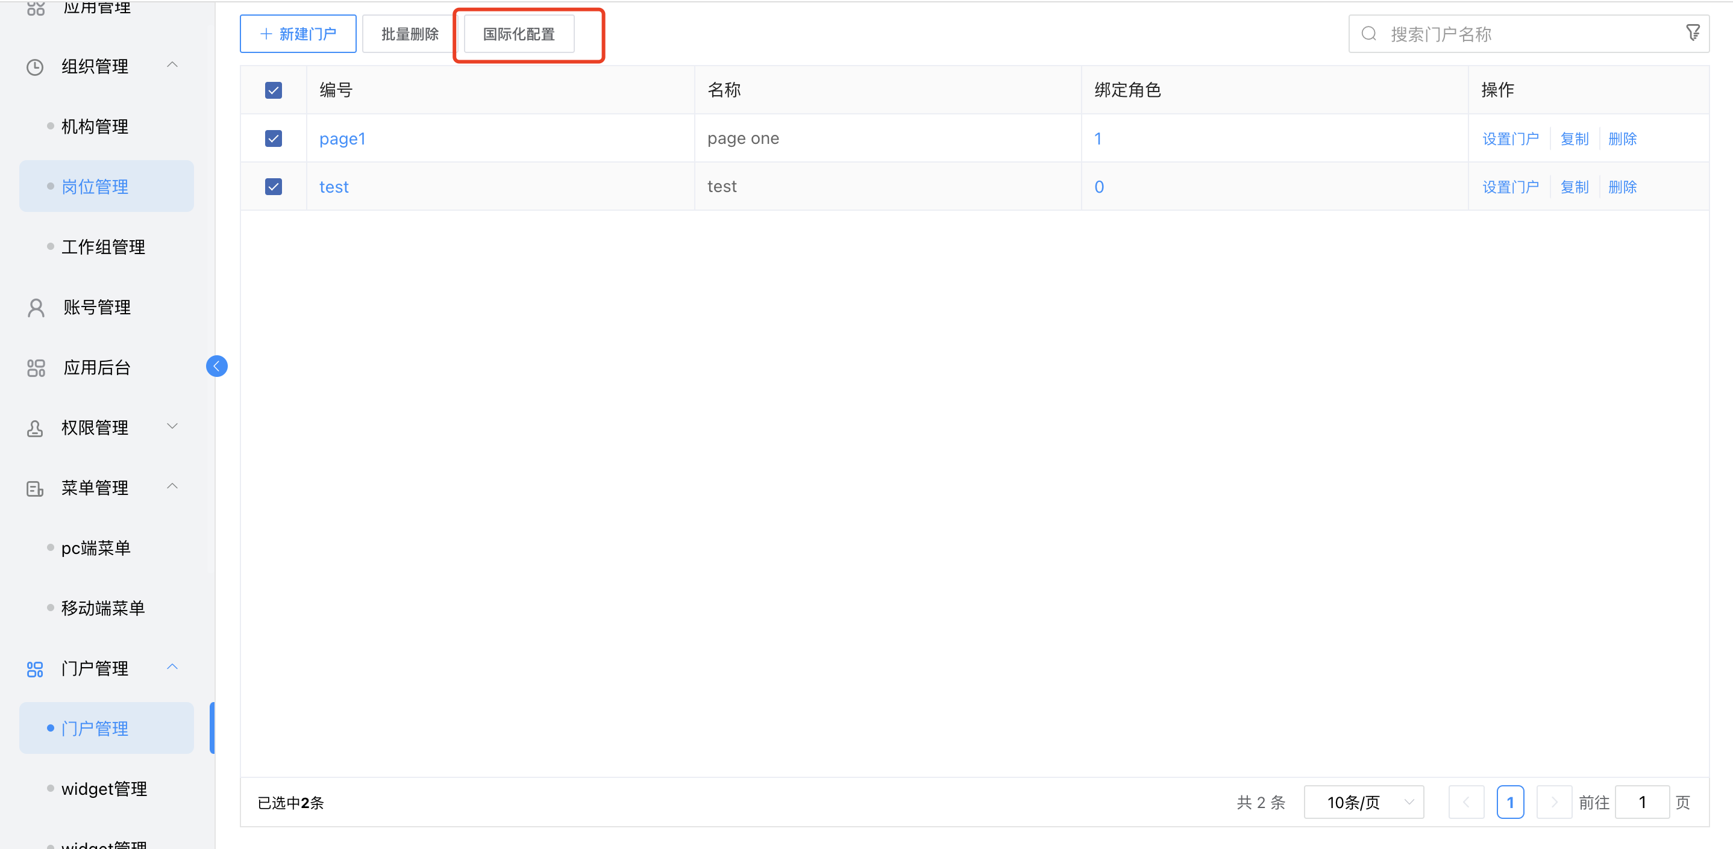Click the 新建门户 button

click(x=298, y=34)
